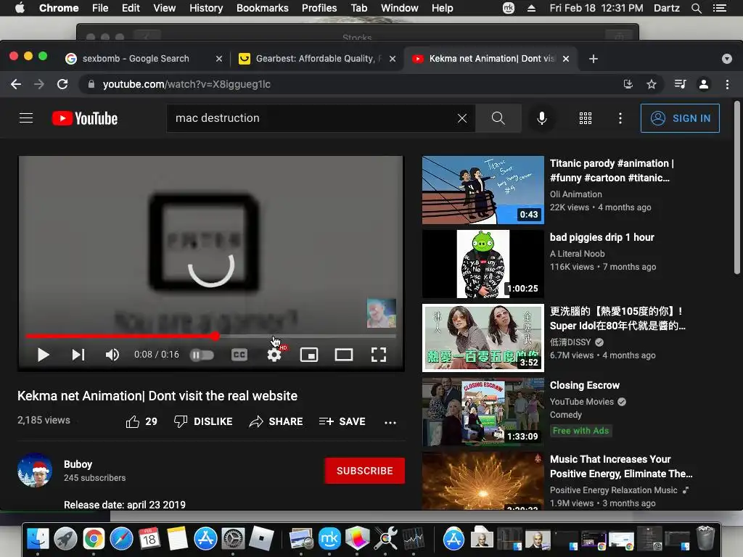Share the video
This screenshot has height=557, width=743.
pyautogui.click(x=276, y=421)
